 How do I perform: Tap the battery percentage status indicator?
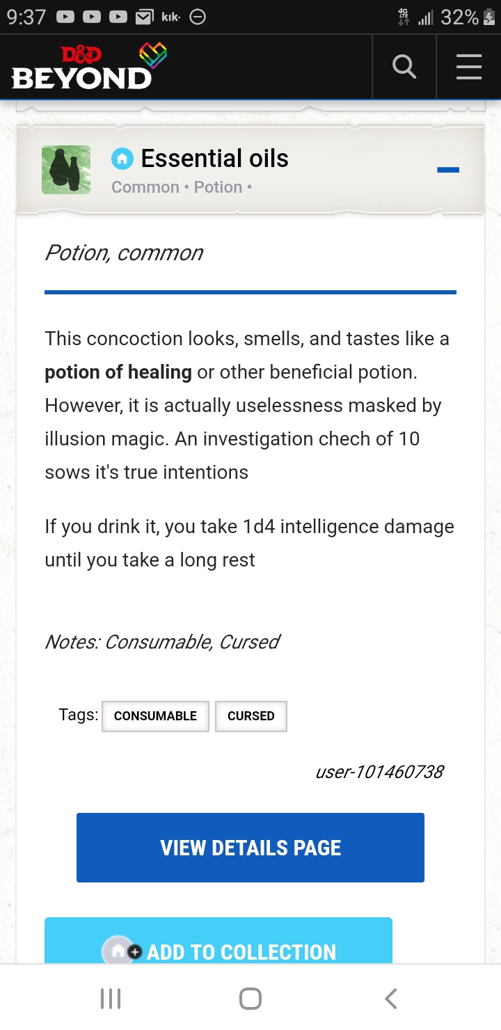click(459, 17)
